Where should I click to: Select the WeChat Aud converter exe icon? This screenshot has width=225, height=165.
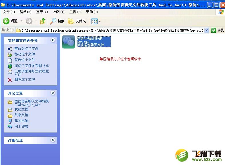69,42
